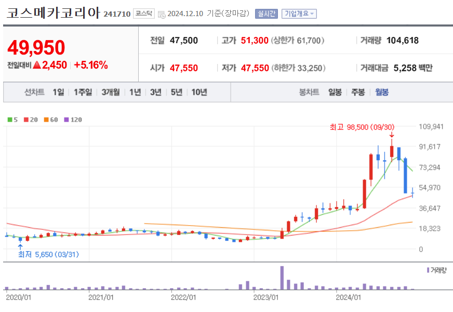Switch to 월봉 candle chart
The image size is (453, 312).
[382, 92]
